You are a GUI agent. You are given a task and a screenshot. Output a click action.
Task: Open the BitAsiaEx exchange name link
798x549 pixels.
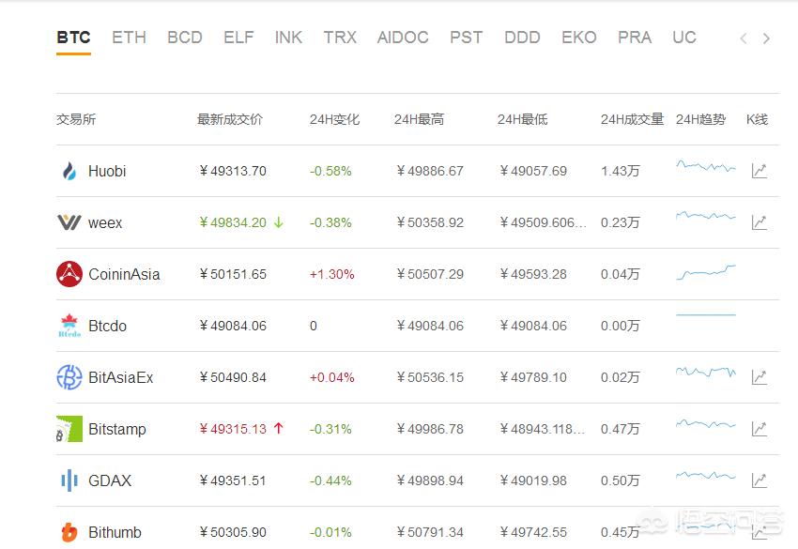120,377
